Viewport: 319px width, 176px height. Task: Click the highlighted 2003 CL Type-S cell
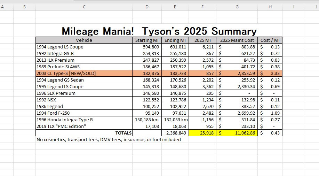tap(84, 73)
